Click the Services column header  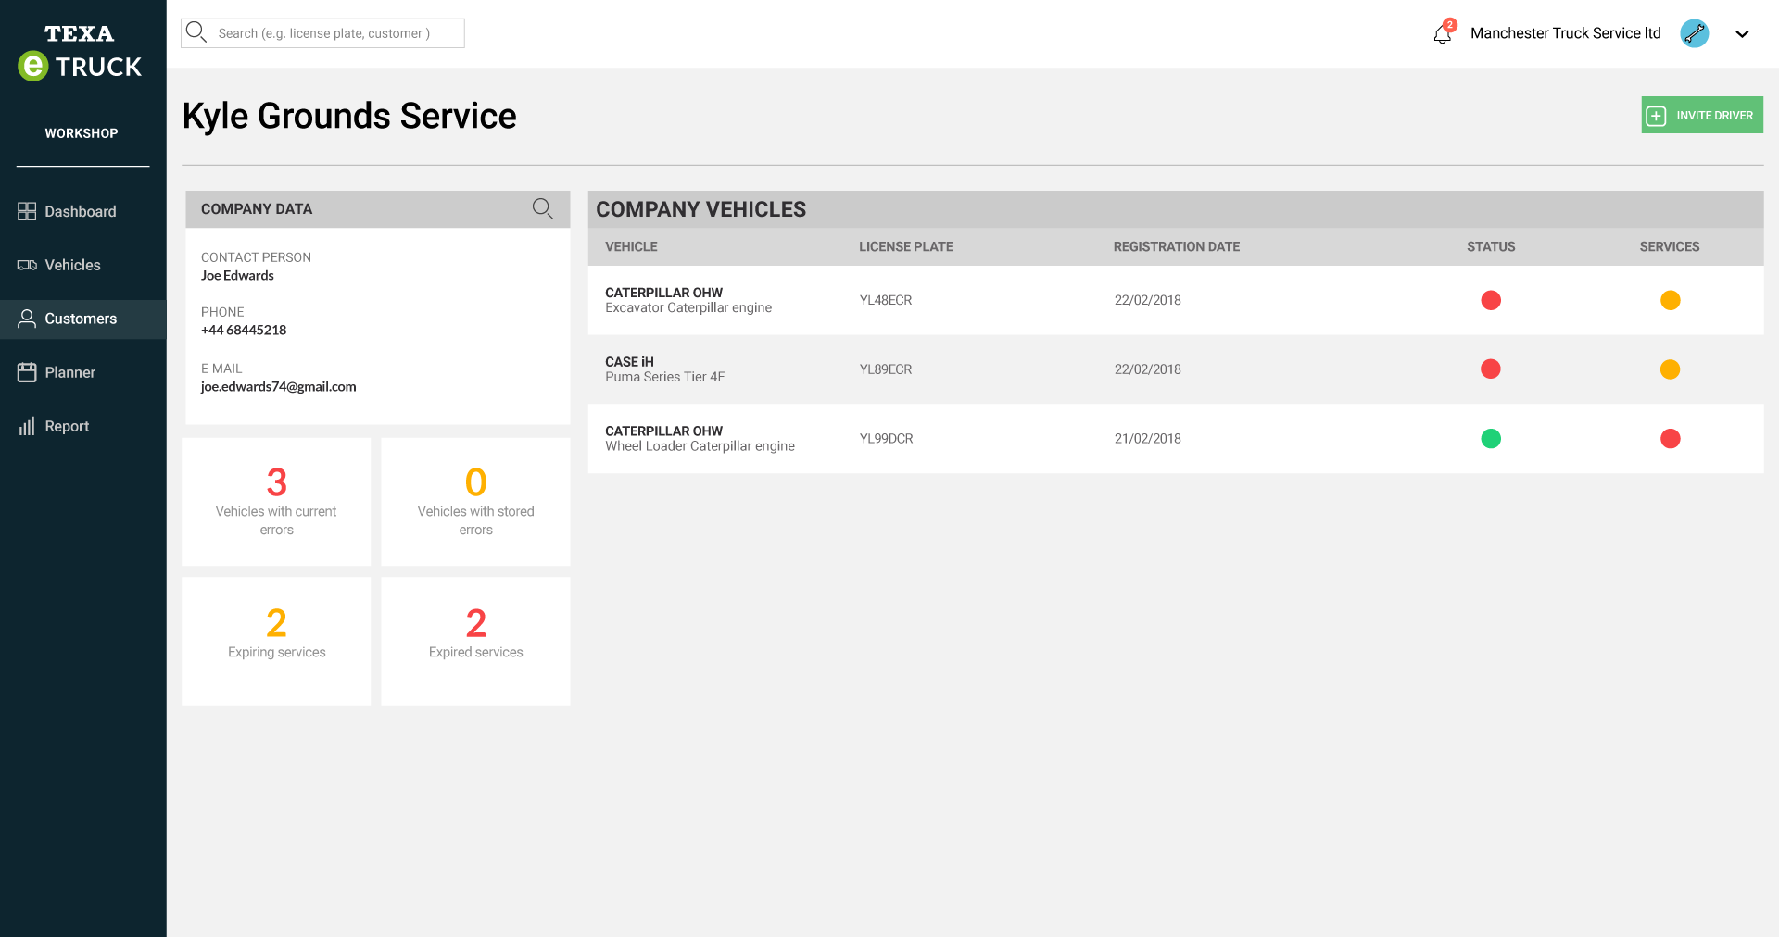(x=1670, y=246)
